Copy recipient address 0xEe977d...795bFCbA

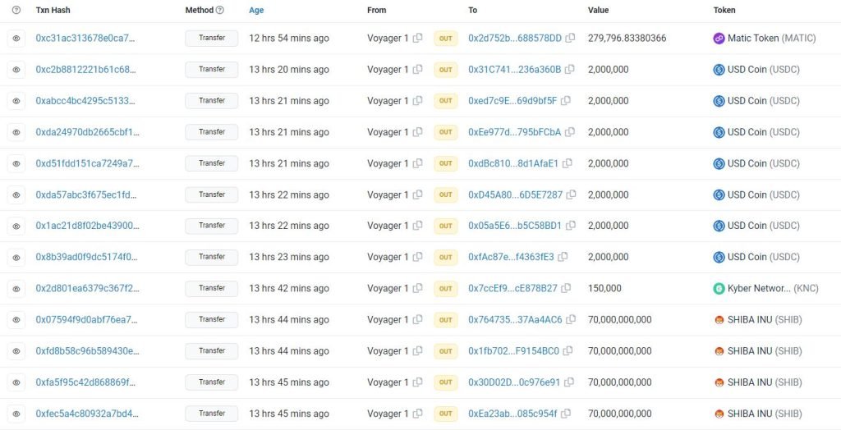click(x=570, y=132)
